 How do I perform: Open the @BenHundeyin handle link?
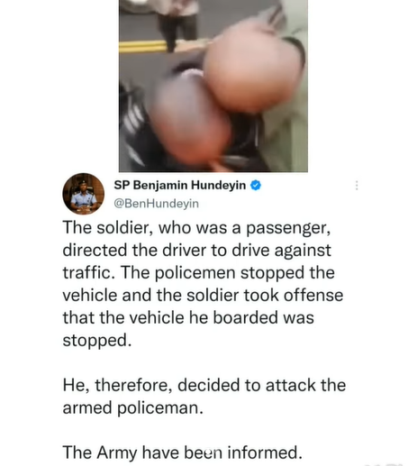[156, 204]
